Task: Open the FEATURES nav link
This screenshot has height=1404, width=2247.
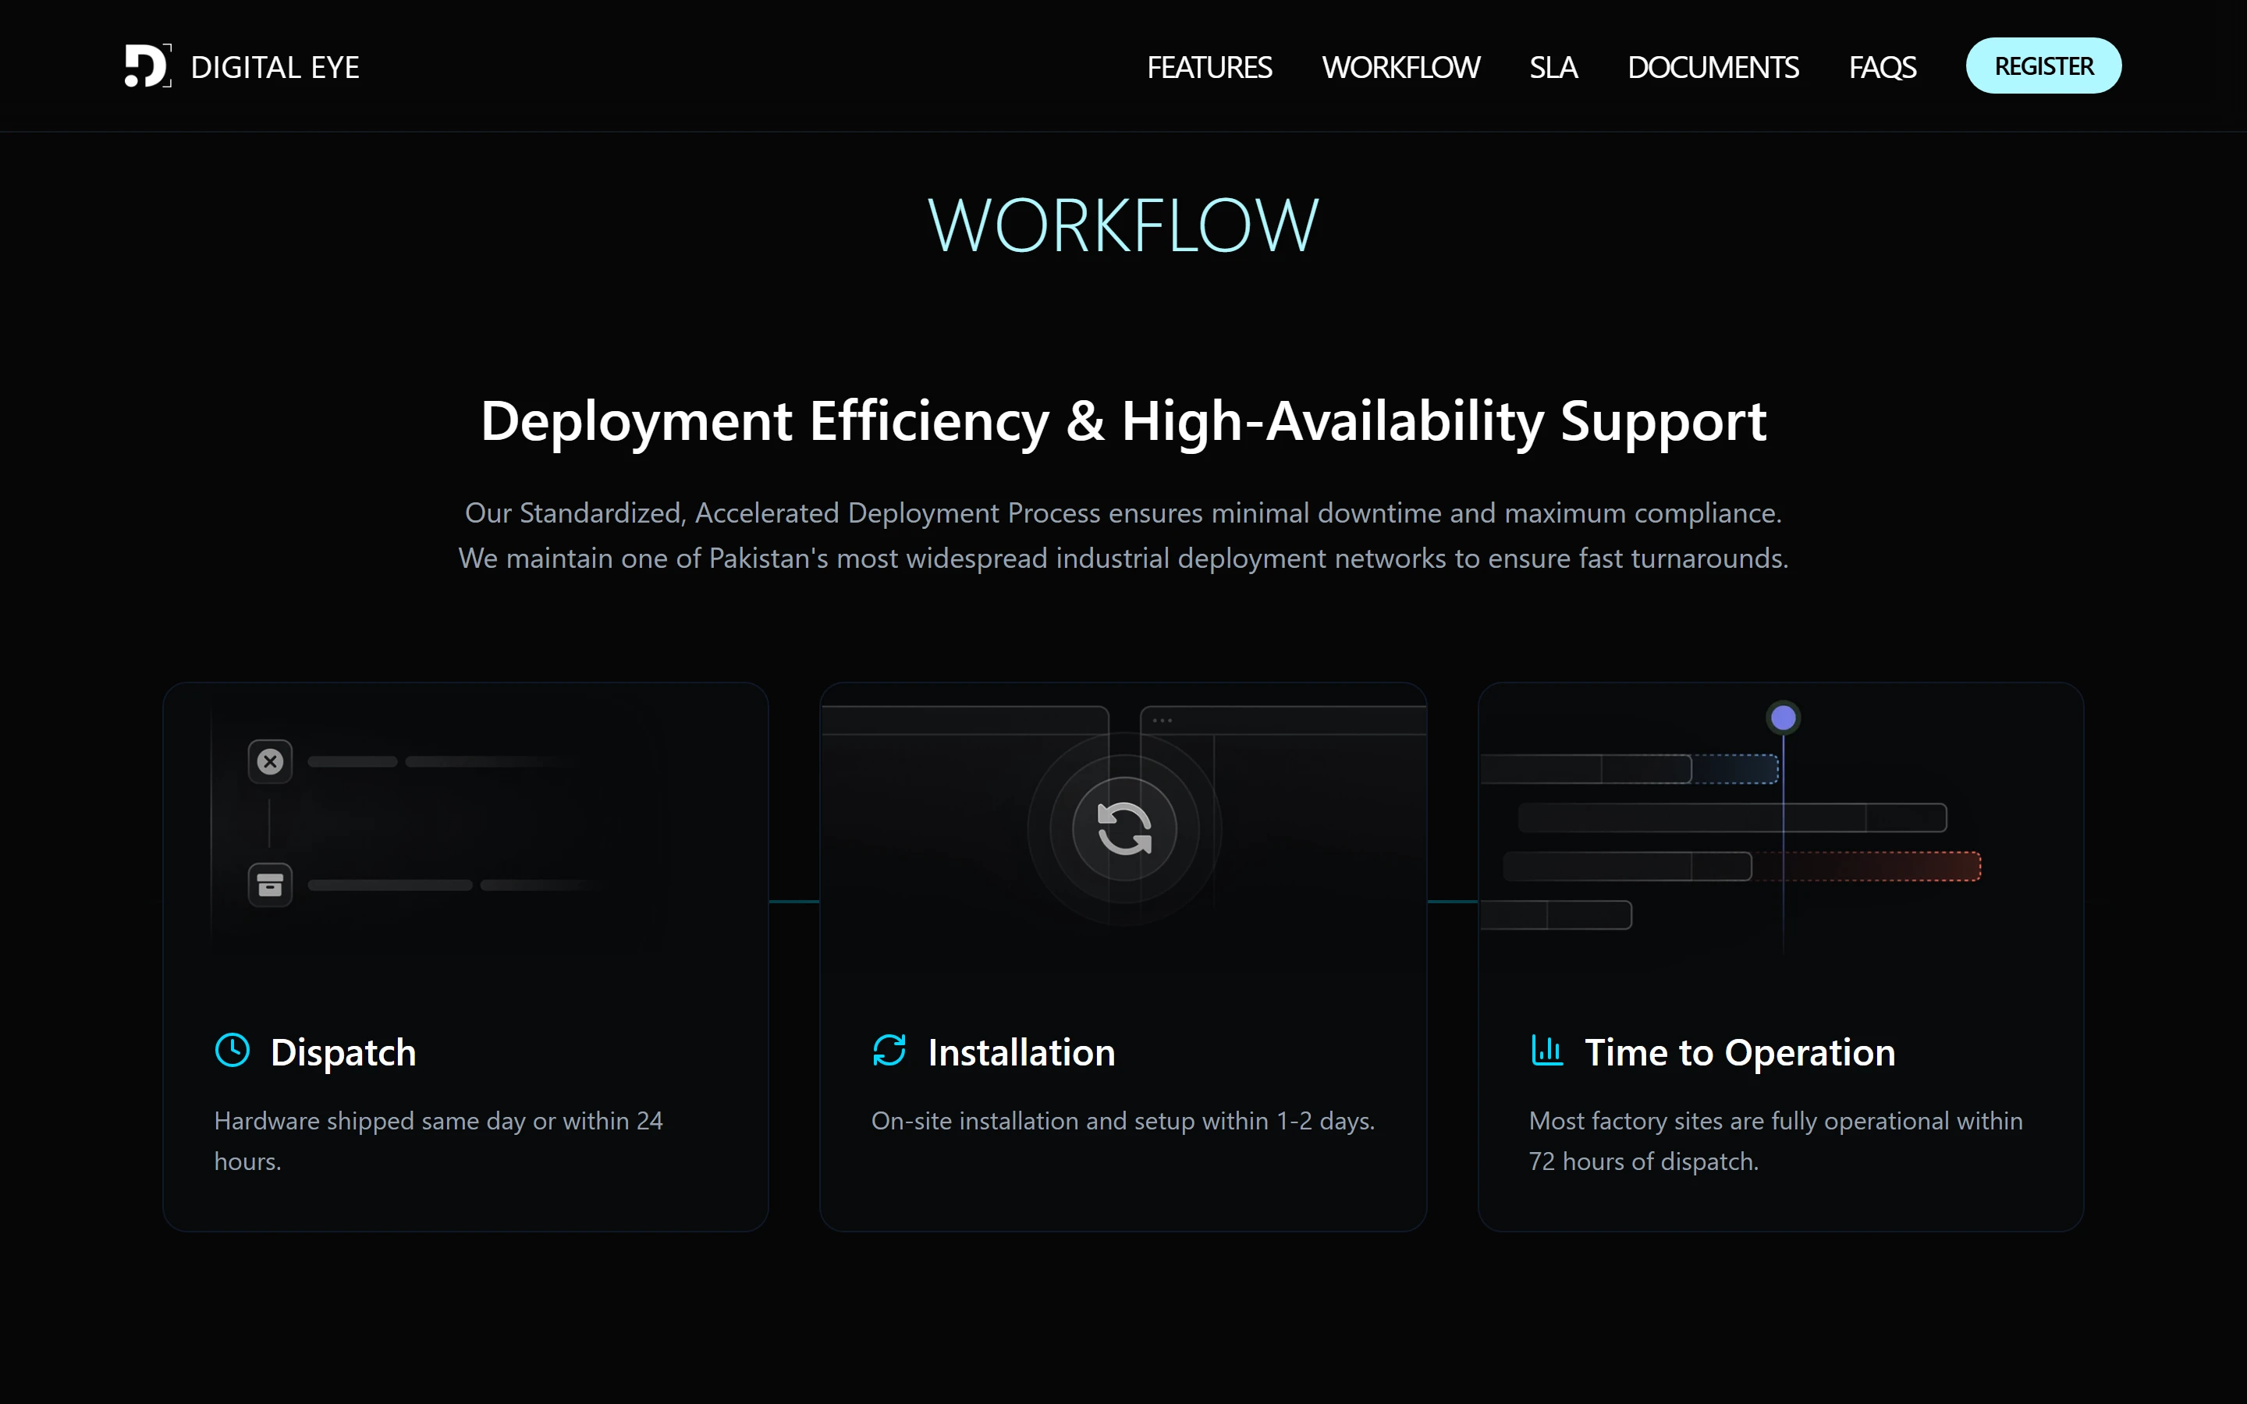Action: pos(1209,67)
